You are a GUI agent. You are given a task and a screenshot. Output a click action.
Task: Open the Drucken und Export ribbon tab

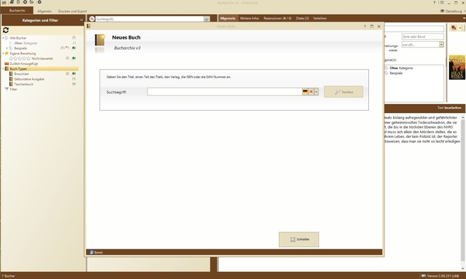pyautogui.click(x=72, y=12)
